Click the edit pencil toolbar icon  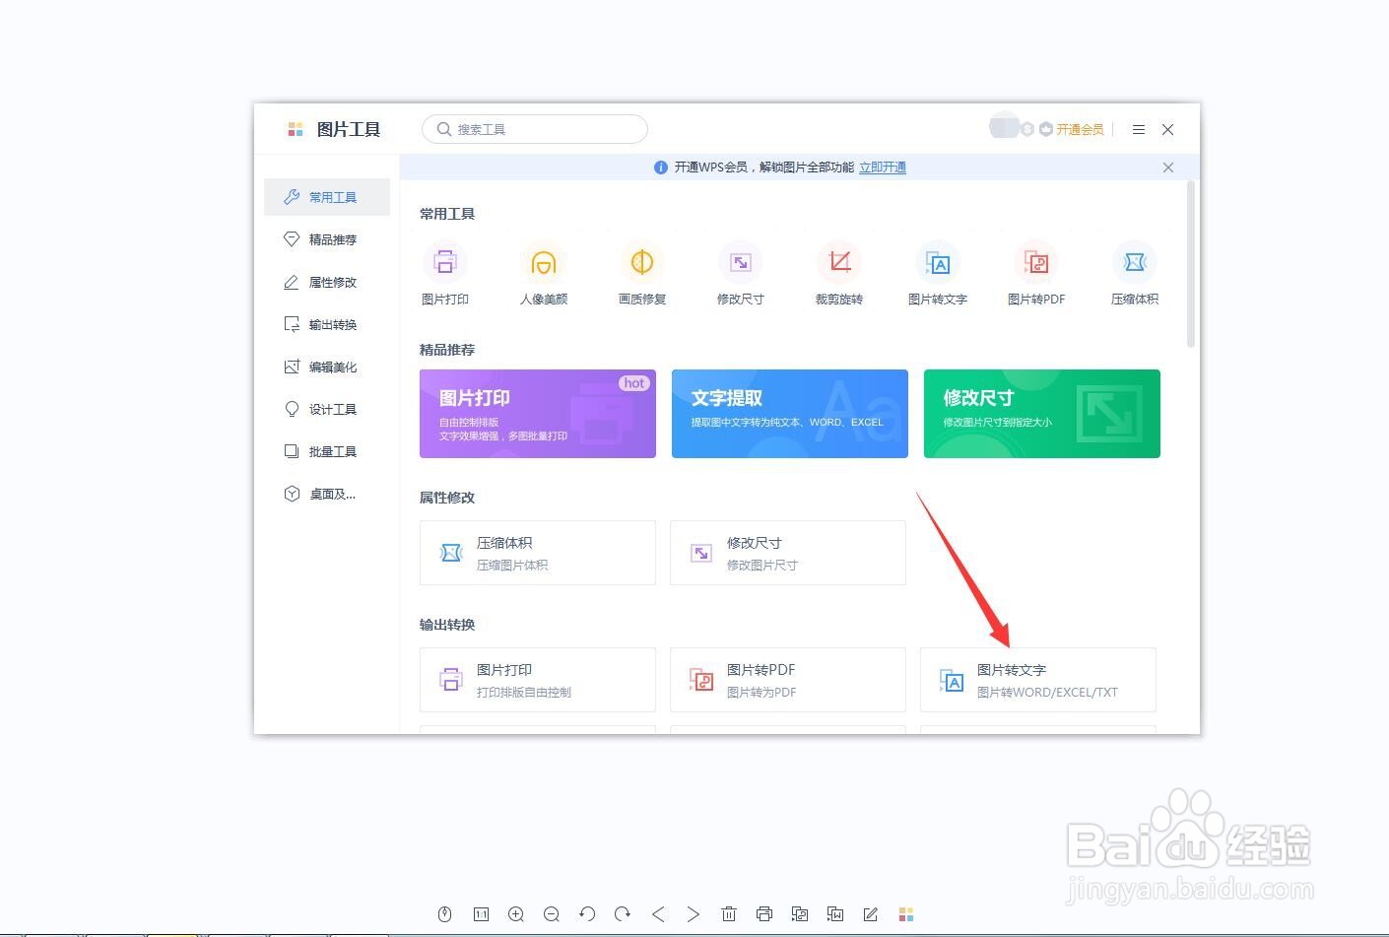pyautogui.click(x=871, y=914)
